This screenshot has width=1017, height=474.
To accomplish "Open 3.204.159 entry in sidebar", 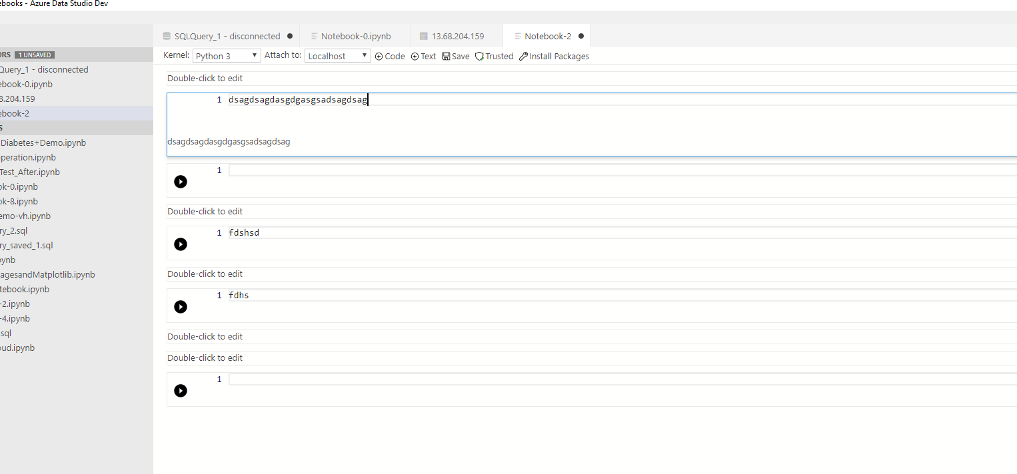I will 77,99.
